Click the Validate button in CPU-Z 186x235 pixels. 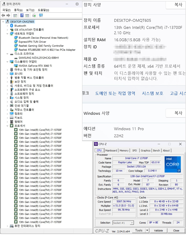(158, 230)
